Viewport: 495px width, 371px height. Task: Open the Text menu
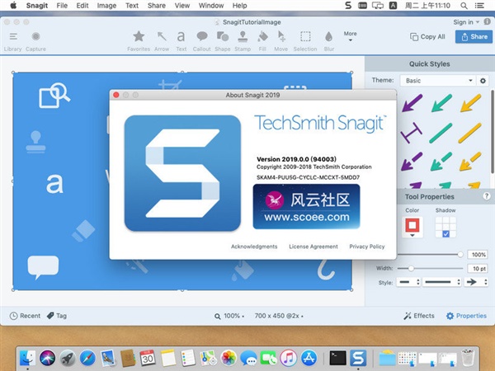[132, 6]
